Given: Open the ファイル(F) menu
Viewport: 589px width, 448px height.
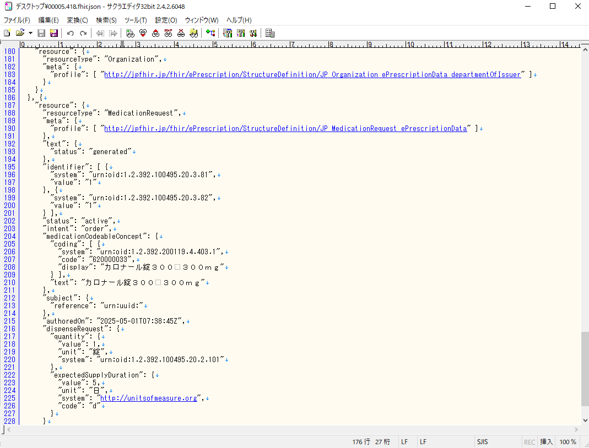Looking at the screenshot, I should (x=17, y=20).
